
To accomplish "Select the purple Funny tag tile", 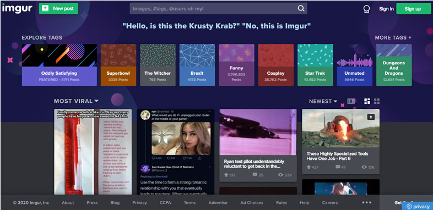I will coord(236,65).
